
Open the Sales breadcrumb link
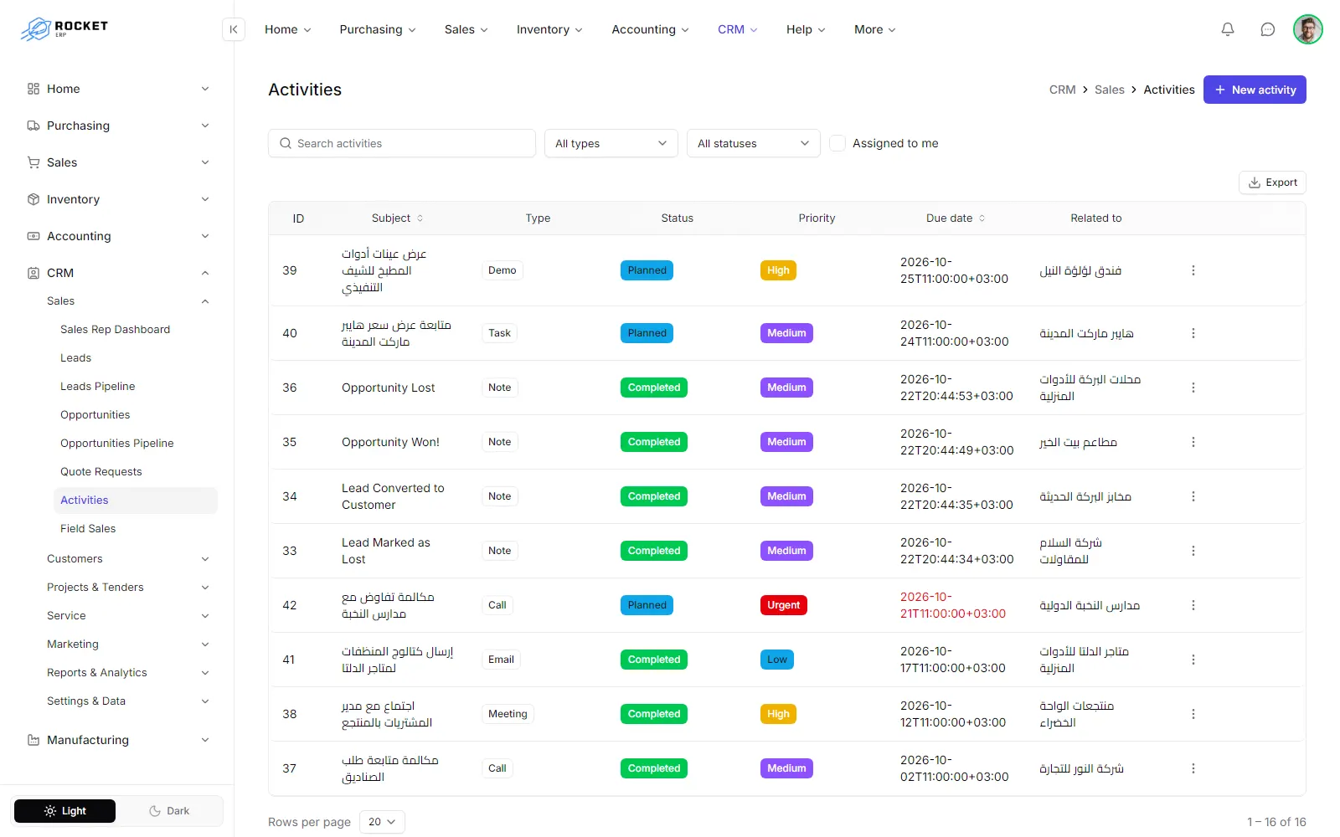point(1109,90)
